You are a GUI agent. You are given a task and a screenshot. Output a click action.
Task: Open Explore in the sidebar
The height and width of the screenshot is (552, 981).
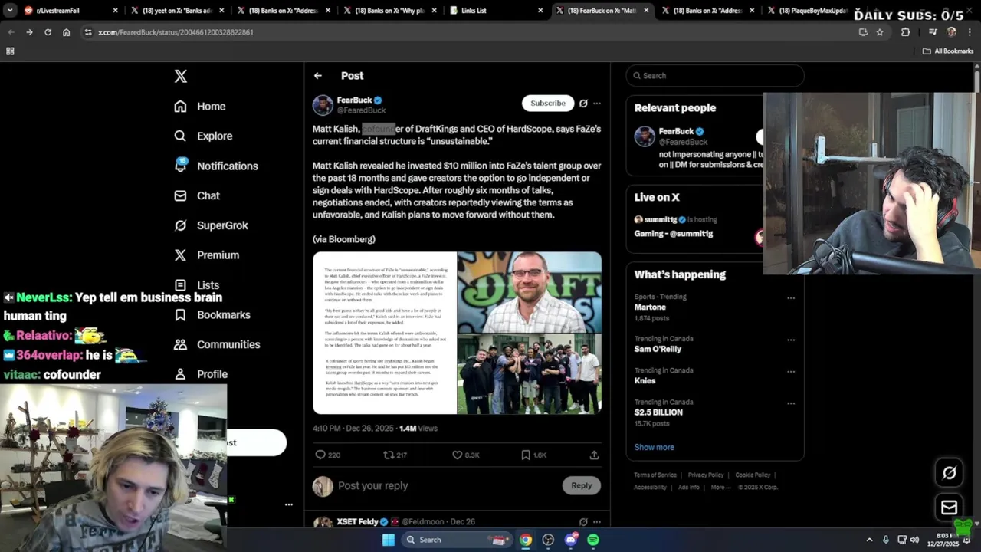pos(203,136)
